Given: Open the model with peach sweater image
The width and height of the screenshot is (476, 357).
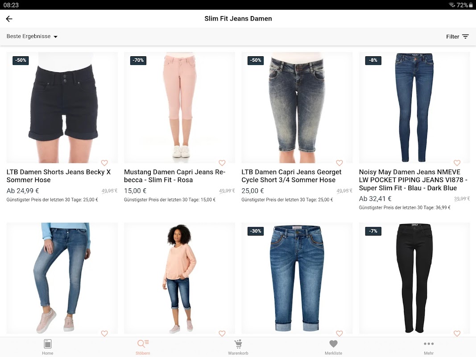Looking at the screenshot, I should pyautogui.click(x=179, y=278).
